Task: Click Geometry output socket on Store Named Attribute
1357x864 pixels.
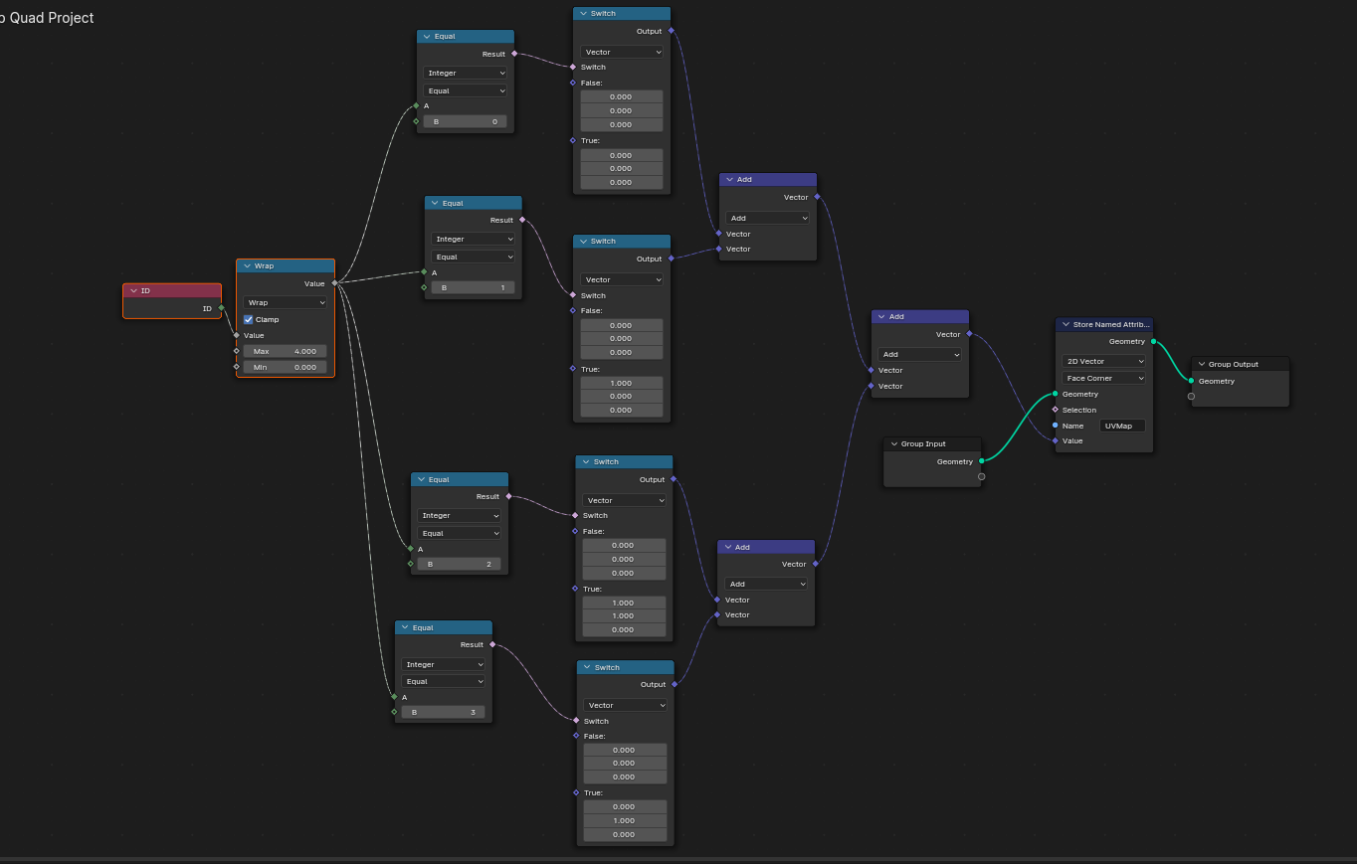Action: [x=1153, y=341]
